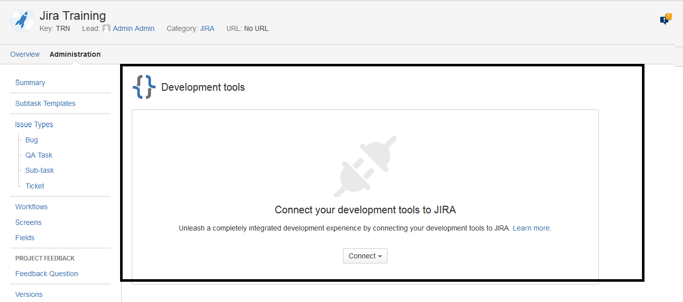Open the Screens sidebar link
Screen dimensions: 683x302
click(28, 222)
